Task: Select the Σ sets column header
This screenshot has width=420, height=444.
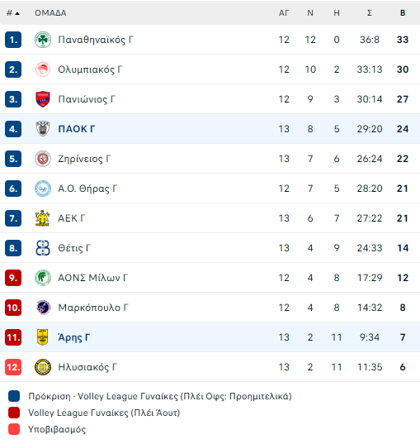Action: pos(370,13)
